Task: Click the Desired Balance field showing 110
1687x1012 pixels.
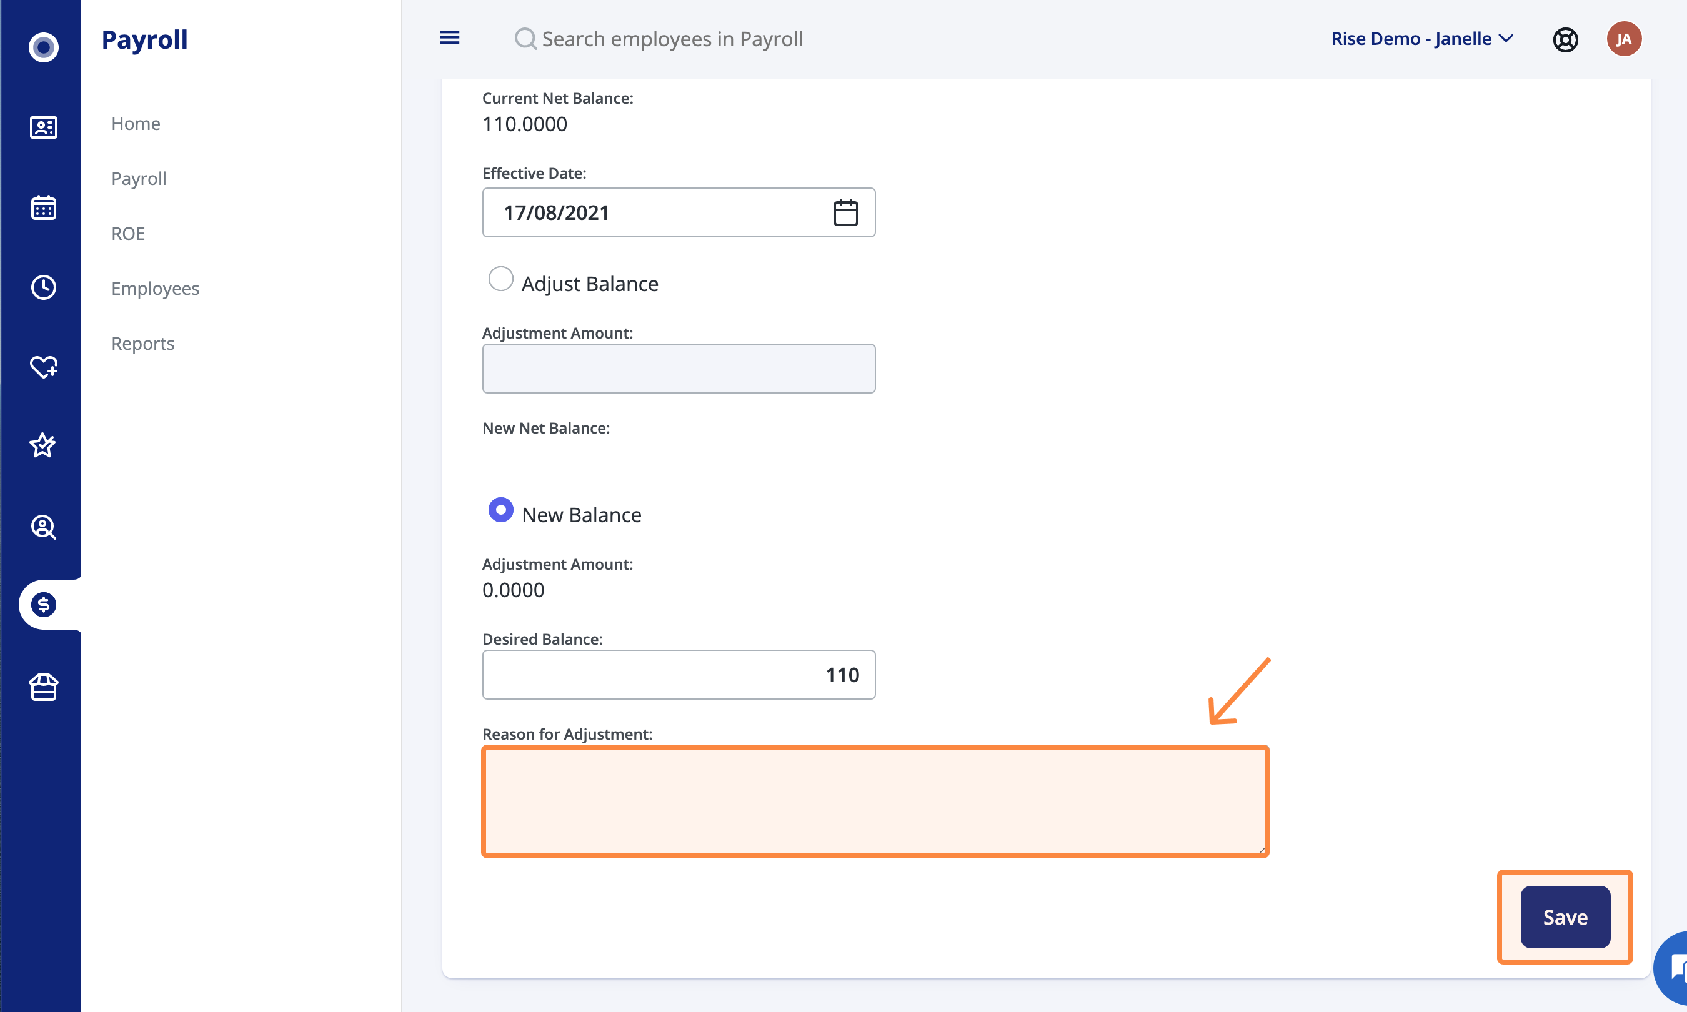Action: [x=679, y=675]
